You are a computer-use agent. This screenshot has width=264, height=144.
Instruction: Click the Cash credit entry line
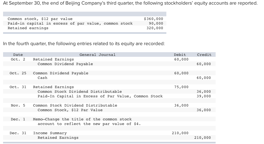pos(43,78)
